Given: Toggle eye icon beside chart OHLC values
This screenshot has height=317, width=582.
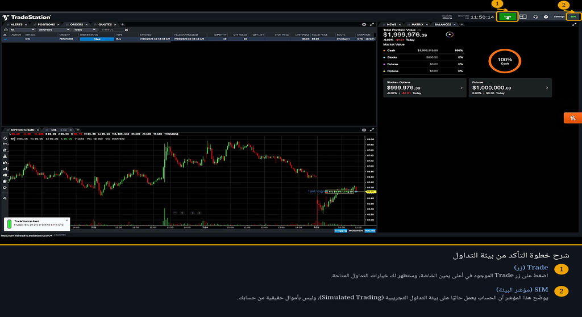Looking at the screenshot, I should click(x=13, y=139).
